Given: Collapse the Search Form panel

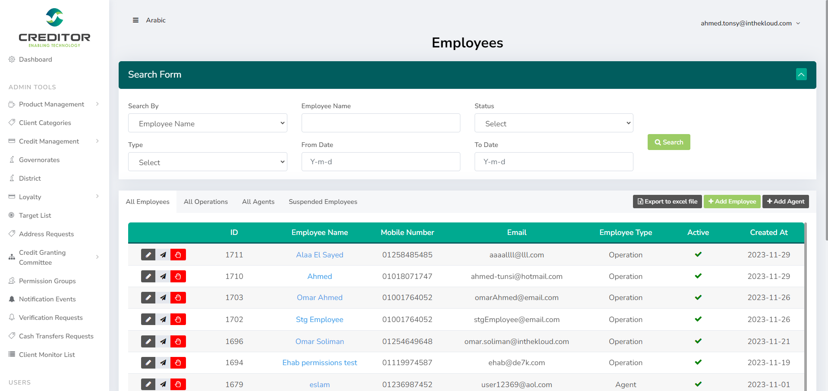Looking at the screenshot, I should click(x=801, y=75).
